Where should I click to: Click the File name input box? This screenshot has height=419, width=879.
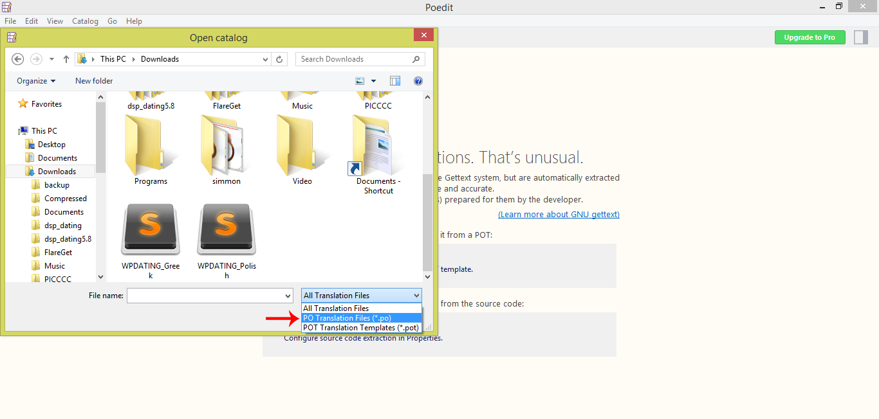205,296
